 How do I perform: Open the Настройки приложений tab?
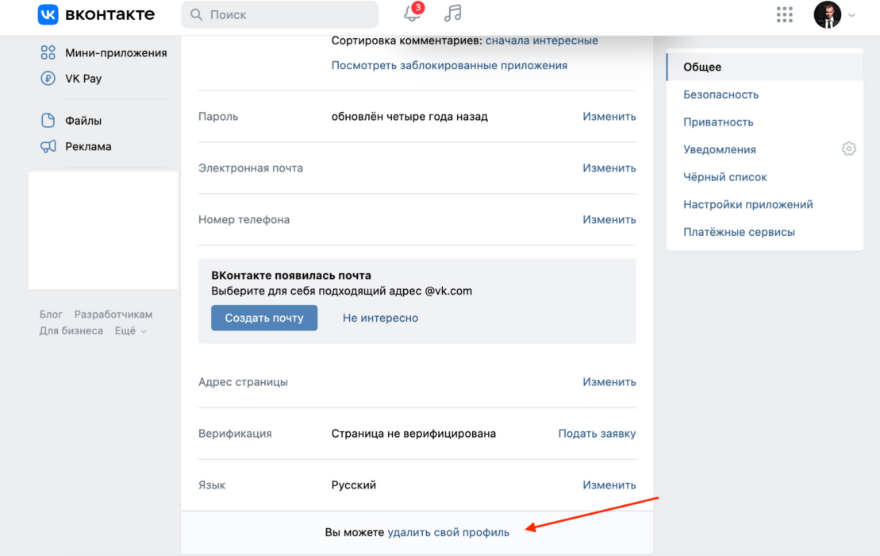coord(747,204)
